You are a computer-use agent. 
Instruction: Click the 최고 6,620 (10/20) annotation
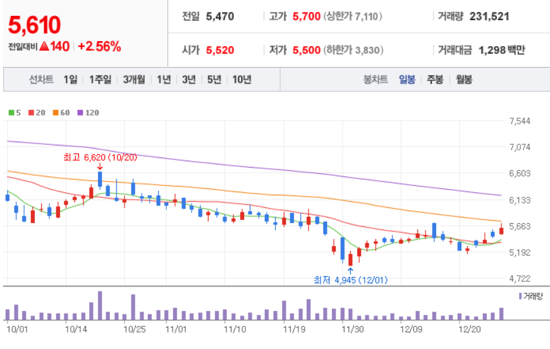[100, 157]
